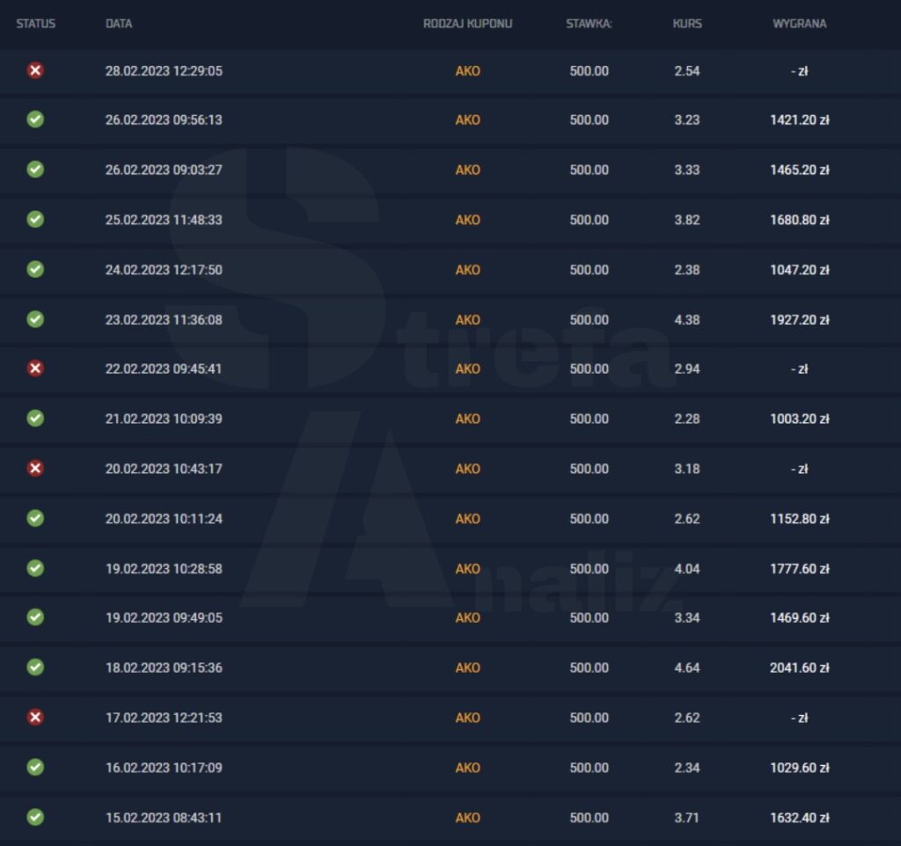Click the won check icon for 25.02.2023 11:48:33
The image size is (901, 846).
(x=35, y=219)
